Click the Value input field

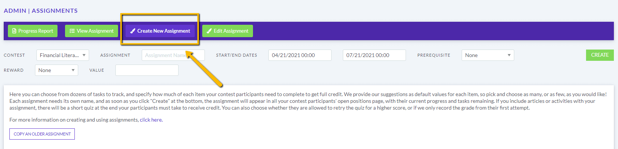(x=147, y=70)
